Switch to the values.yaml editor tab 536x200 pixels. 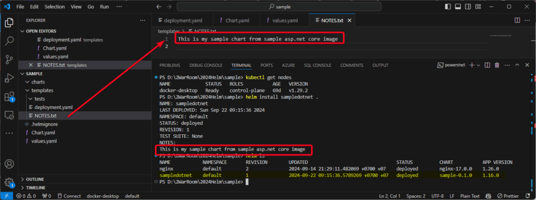click(x=284, y=20)
